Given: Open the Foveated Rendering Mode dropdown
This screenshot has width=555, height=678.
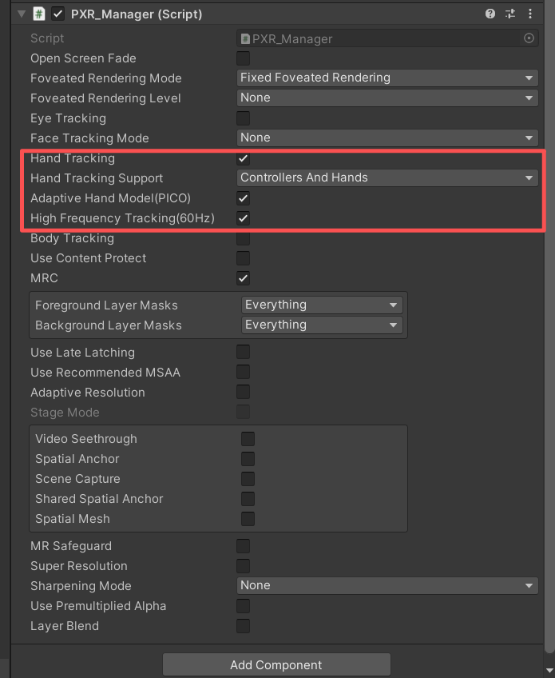Looking at the screenshot, I should [387, 78].
